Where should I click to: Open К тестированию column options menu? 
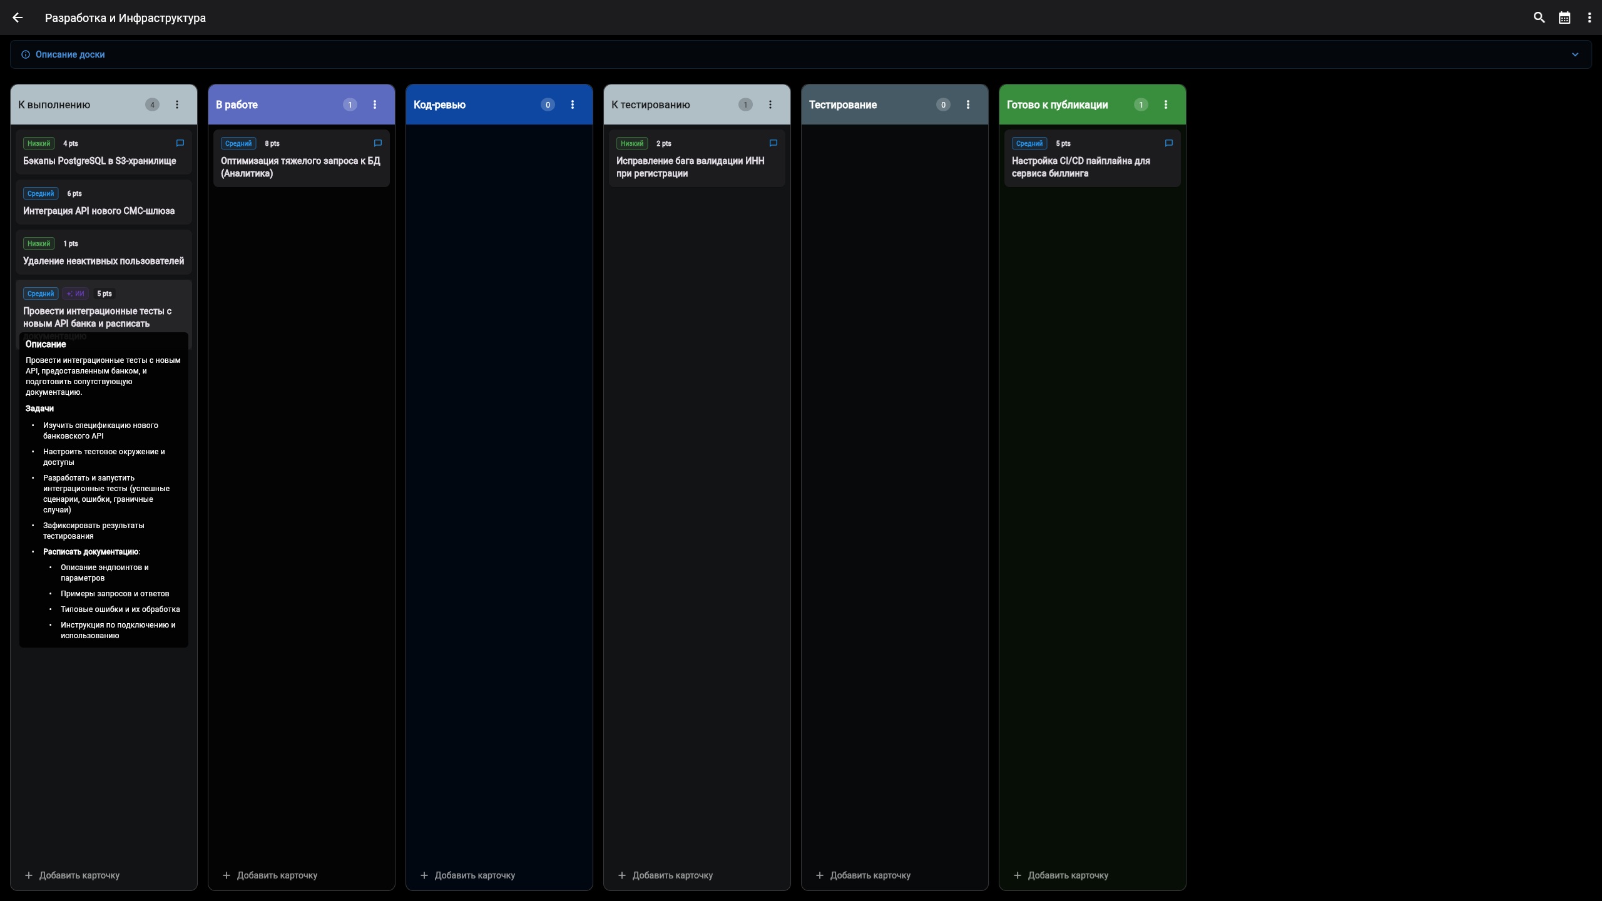pos(770,104)
